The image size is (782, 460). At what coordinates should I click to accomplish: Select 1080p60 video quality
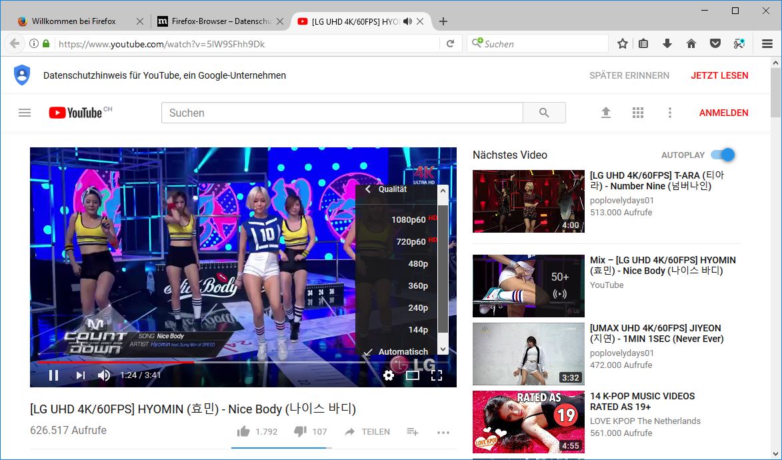408,220
